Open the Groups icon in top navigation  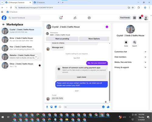[x=89, y=18]
